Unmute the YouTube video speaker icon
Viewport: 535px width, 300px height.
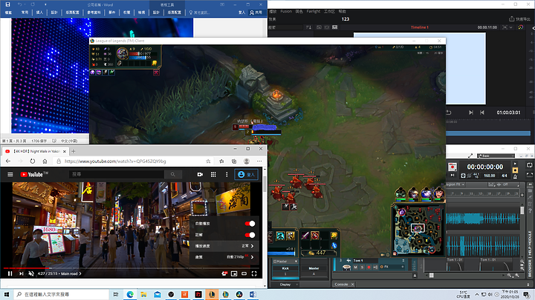[31, 273]
